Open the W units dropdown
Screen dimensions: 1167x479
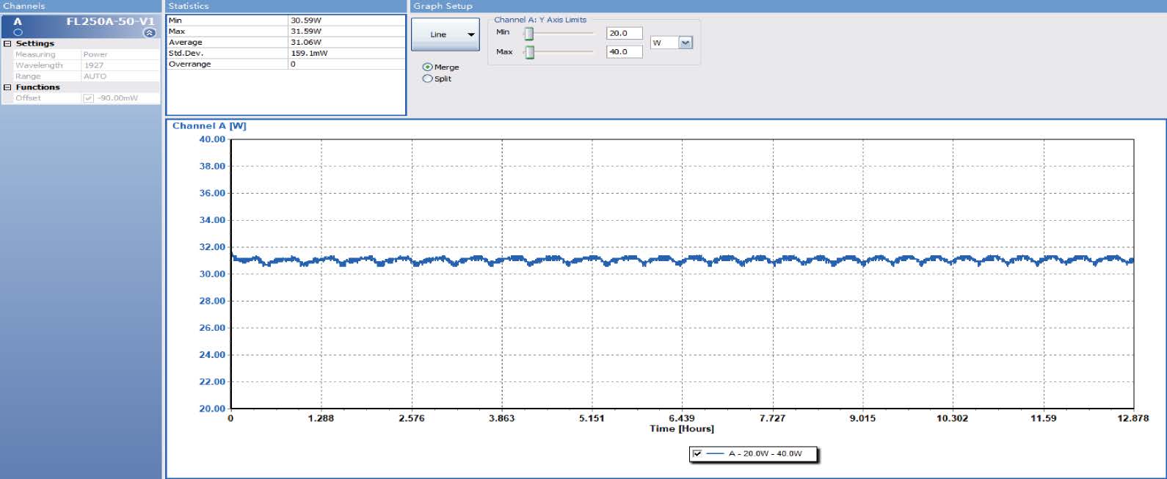[686, 43]
